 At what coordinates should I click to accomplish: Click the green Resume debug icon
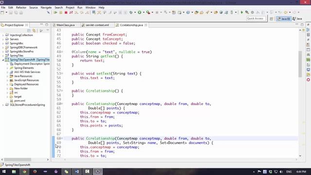pyautogui.click(x=55, y=13)
